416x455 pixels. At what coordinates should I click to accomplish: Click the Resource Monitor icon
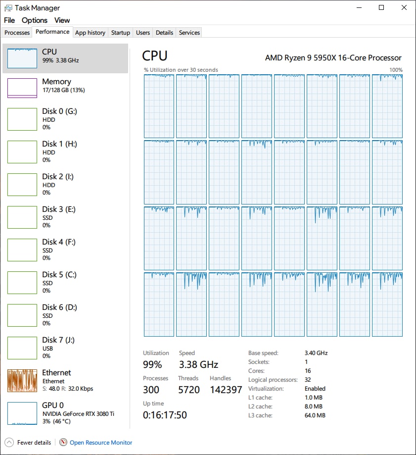tap(63, 442)
